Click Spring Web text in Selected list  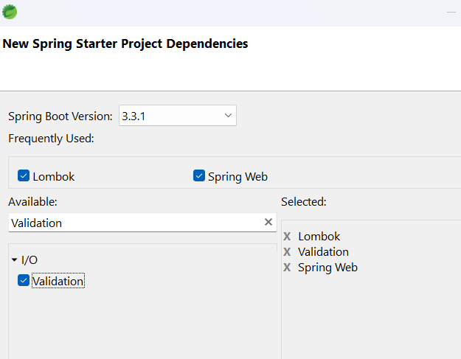[x=327, y=268]
